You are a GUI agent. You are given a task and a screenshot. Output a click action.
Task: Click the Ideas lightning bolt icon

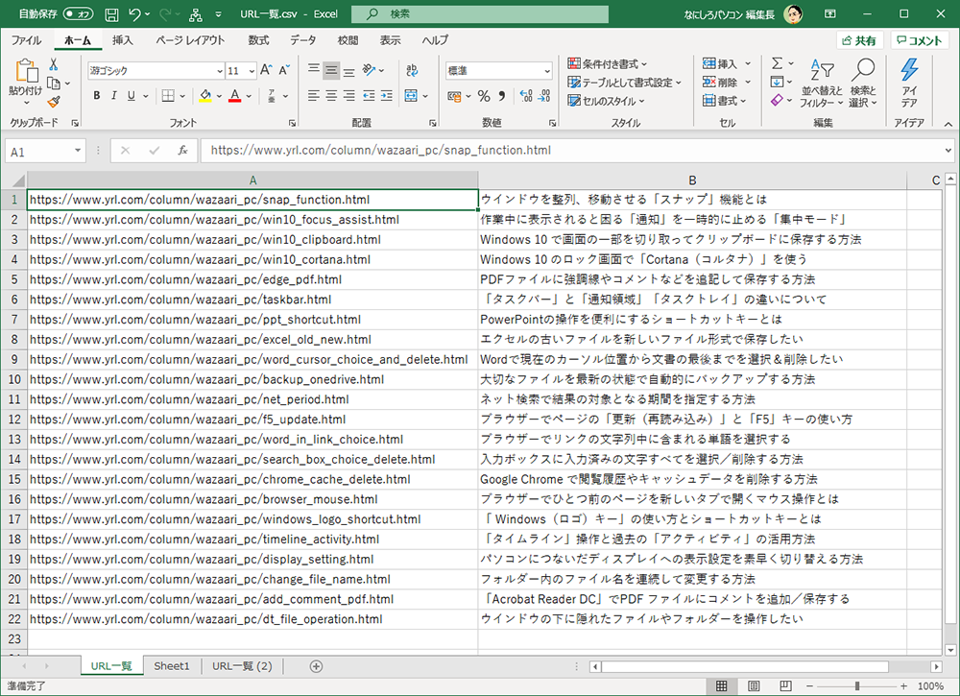pyautogui.click(x=909, y=69)
